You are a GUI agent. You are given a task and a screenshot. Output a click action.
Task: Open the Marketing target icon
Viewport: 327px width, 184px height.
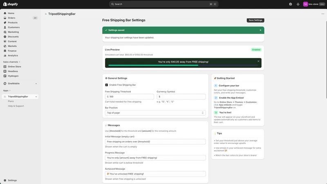[x=5, y=32]
